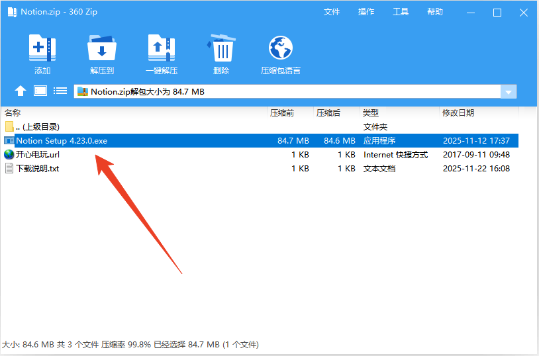Open the 压缩包语言 globe icon
The image size is (539, 356).
(x=281, y=48)
